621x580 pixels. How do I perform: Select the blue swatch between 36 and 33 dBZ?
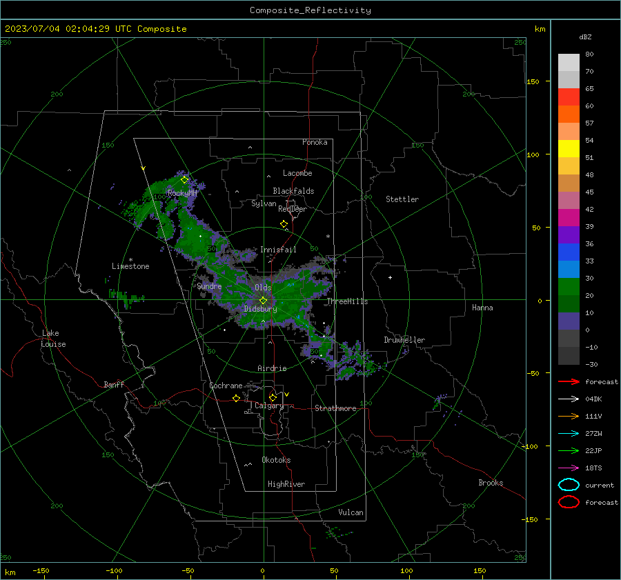569,252
